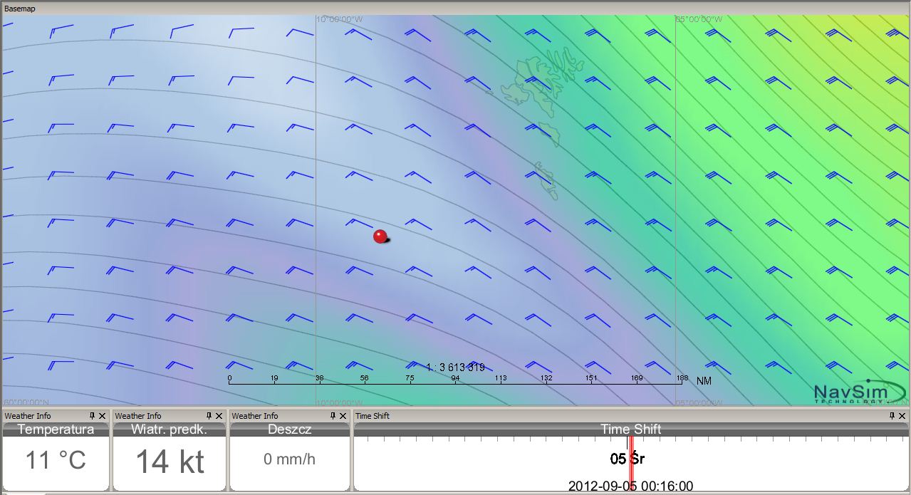Close the Wiatr. predk. Weather Info panel
This screenshot has height=495, width=911.
point(219,416)
